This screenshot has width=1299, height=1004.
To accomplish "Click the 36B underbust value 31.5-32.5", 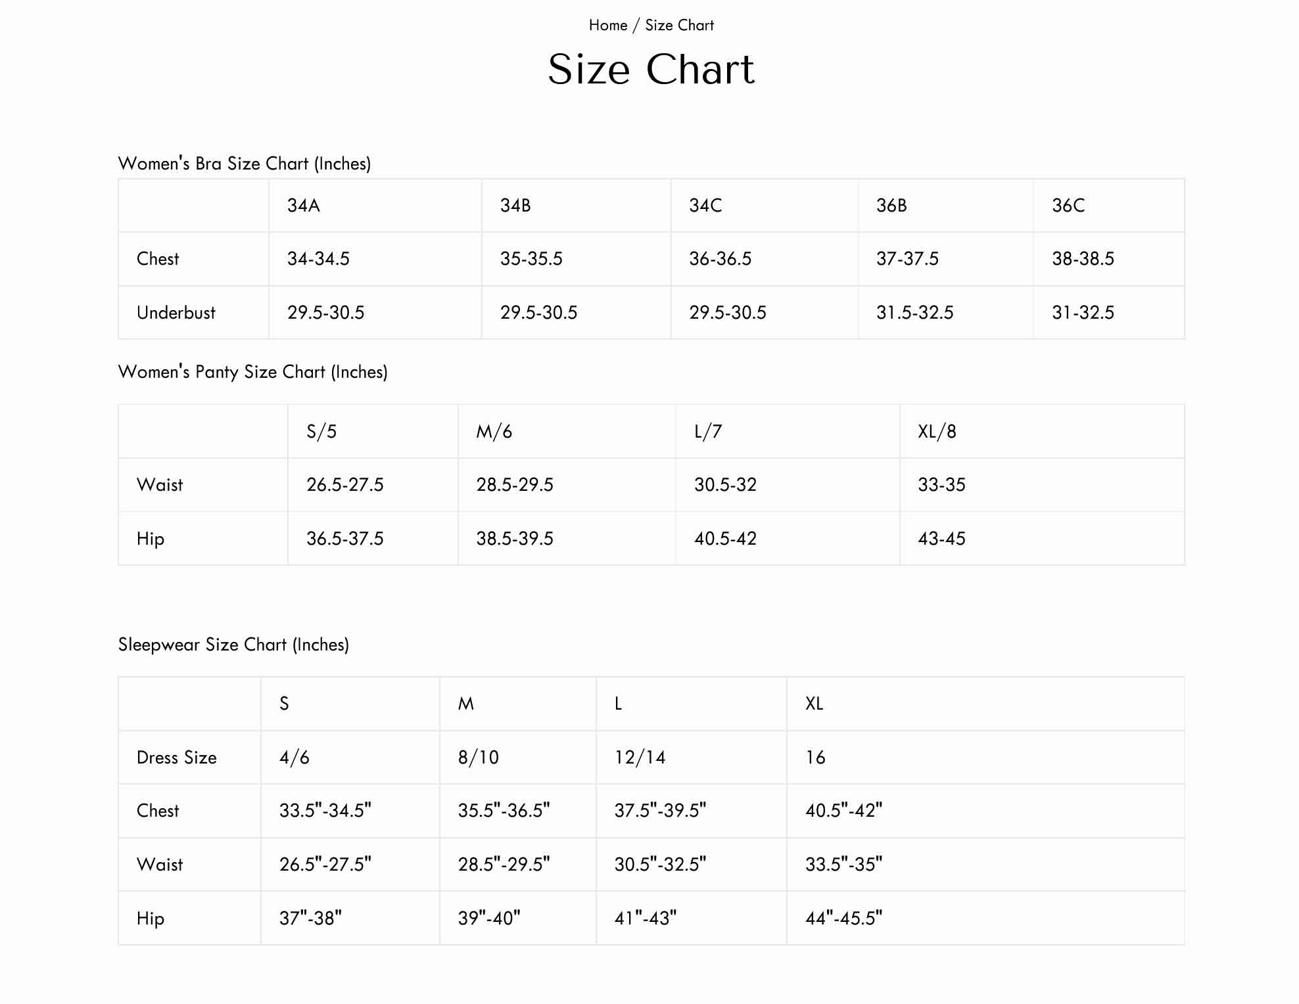I will pyautogui.click(x=914, y=313).
